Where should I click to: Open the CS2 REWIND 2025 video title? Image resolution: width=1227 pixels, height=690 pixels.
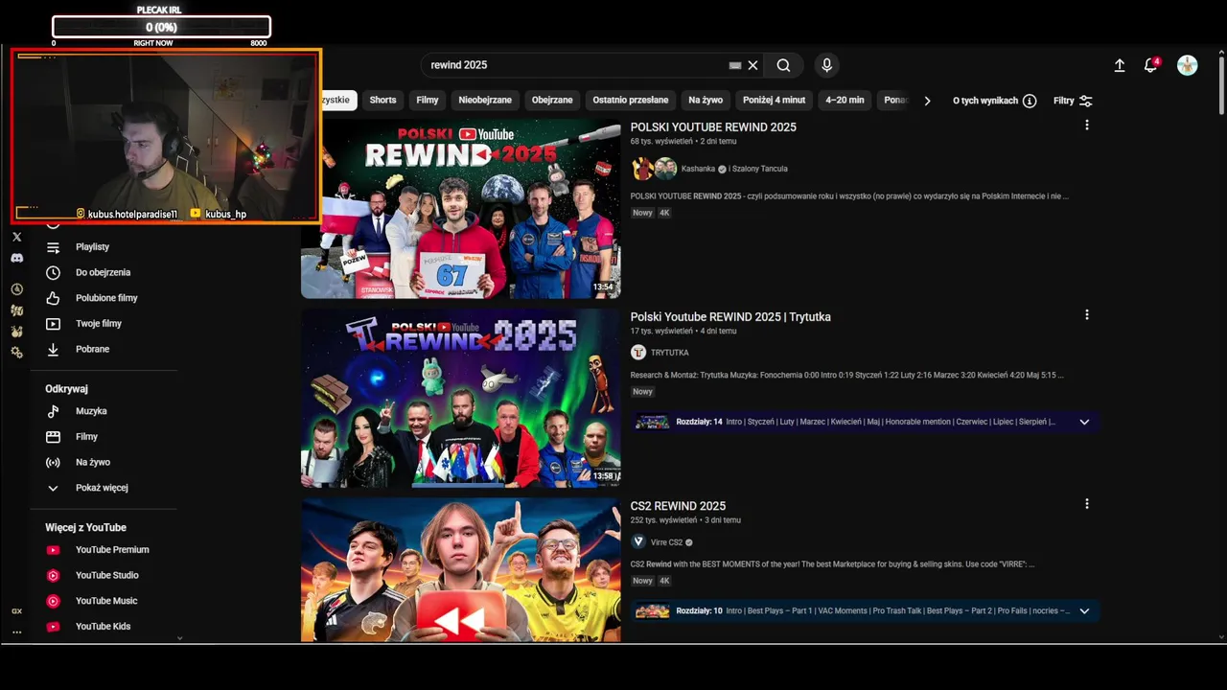678,506
